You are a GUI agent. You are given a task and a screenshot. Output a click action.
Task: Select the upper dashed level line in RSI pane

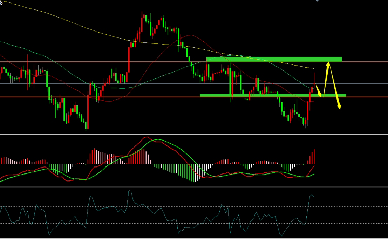pos(194,207)
